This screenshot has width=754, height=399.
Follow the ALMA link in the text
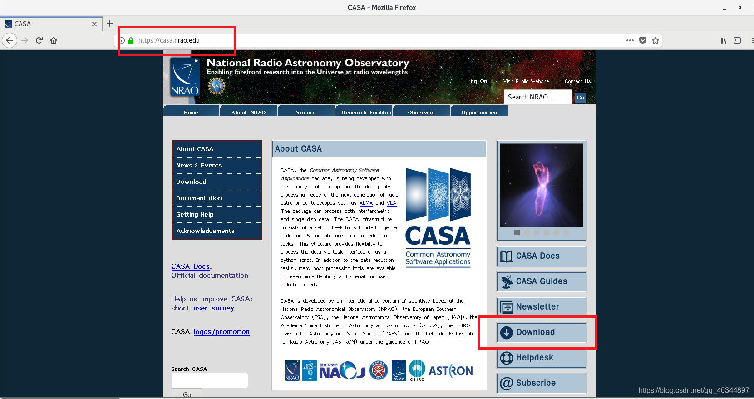point(366,203)
